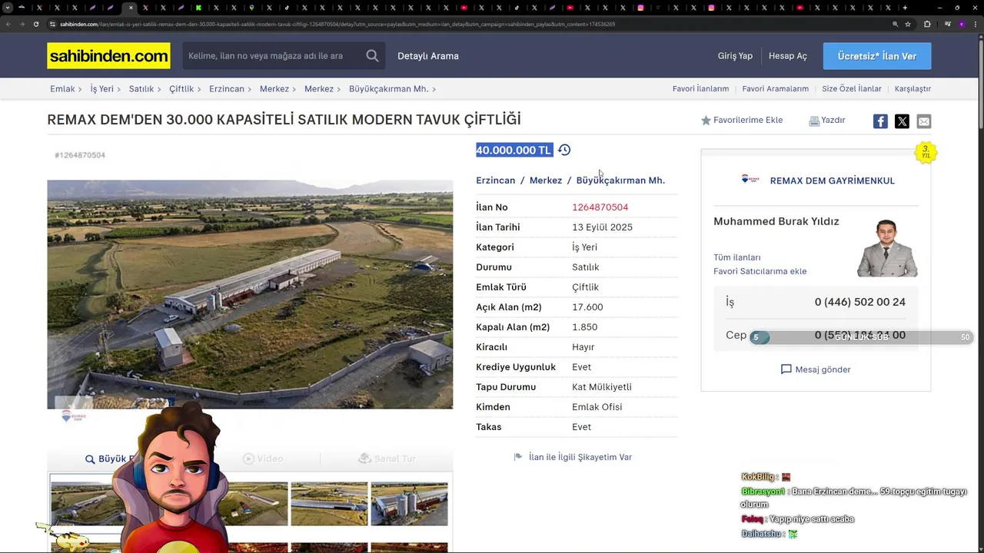Open the price history clock icon
Viewport: 984px width, 553px height.
564,150
